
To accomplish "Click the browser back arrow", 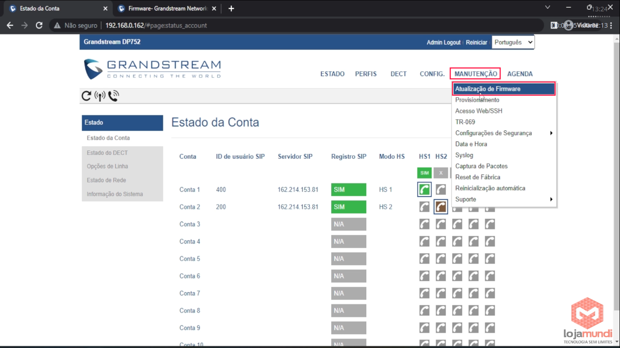I will (10, 25).
